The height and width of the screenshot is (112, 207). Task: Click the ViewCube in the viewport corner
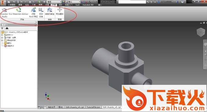201,32
